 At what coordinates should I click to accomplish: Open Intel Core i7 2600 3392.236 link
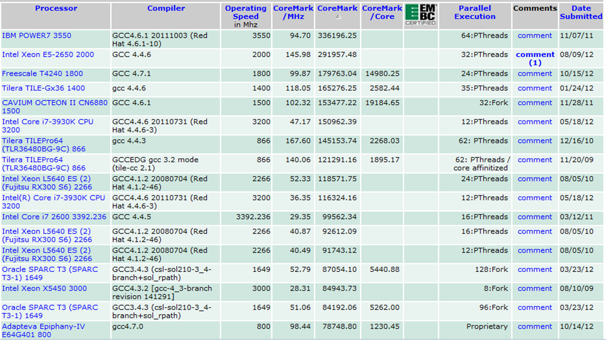[x=54, y=217]
